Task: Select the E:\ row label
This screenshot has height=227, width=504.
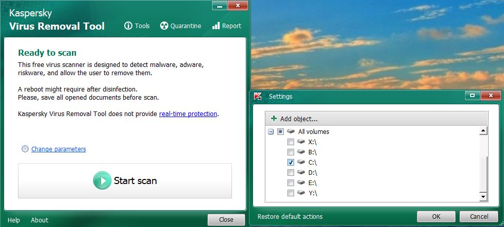Action: click(313, 183)
